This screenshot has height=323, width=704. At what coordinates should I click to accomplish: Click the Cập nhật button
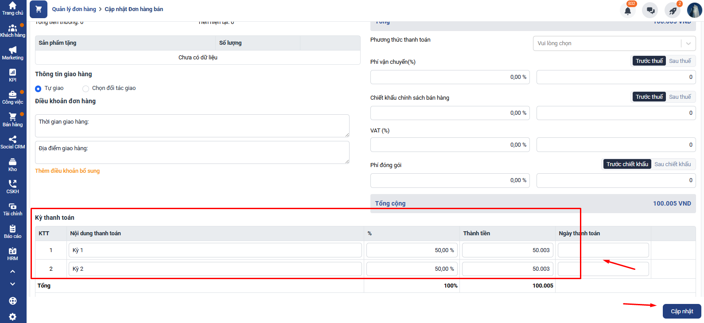pos(681,311)
